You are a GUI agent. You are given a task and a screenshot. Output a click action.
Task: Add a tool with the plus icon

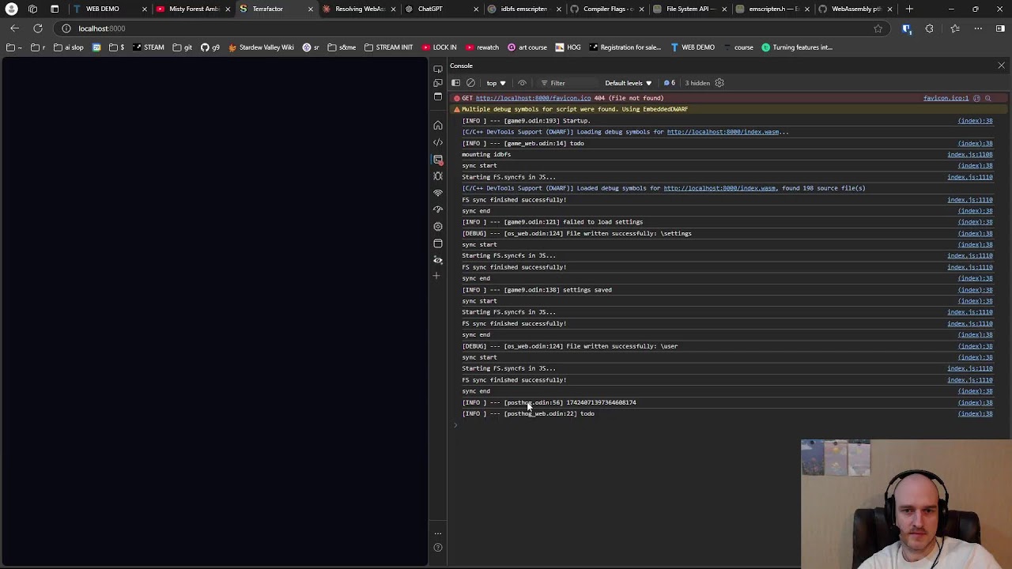pyautogui.click(x=436, y=276)
